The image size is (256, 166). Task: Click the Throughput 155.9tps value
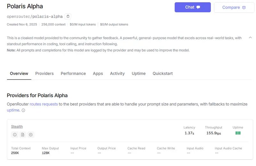(x=213, y=133)
